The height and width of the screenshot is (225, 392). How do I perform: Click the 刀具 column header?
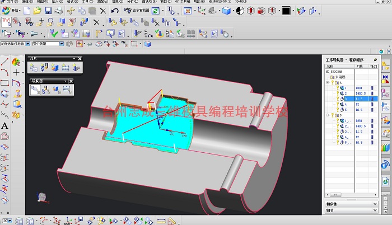click(x=362, y=67)
